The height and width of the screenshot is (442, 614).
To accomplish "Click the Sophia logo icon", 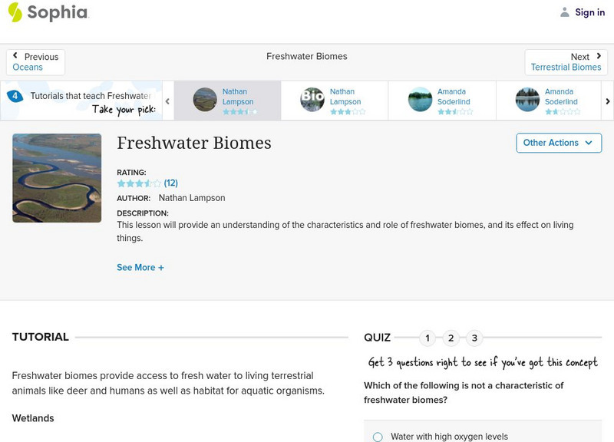I will [x=15, y=12].
